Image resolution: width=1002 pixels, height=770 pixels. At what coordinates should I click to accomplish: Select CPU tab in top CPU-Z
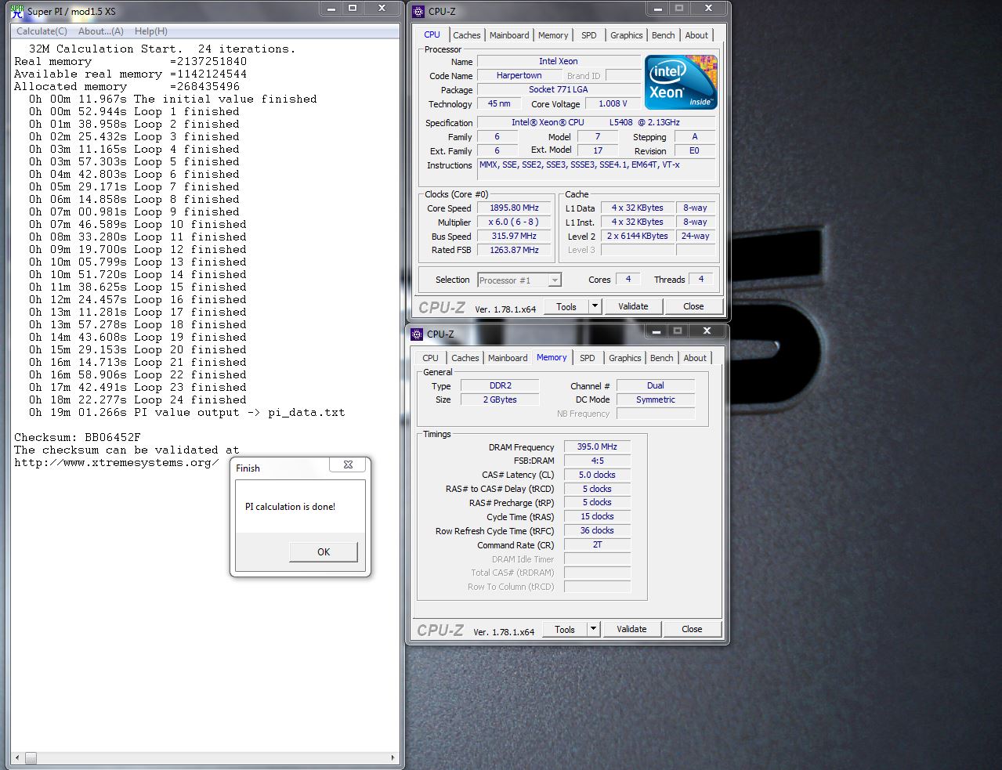click(432, 34)
